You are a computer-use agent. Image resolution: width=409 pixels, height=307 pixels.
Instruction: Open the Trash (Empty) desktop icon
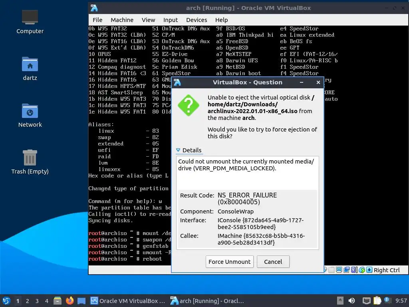(30, 162)
